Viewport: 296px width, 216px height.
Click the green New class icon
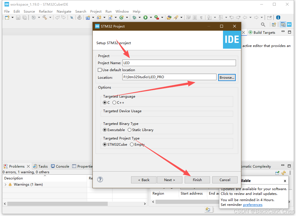tap(122, 17)
